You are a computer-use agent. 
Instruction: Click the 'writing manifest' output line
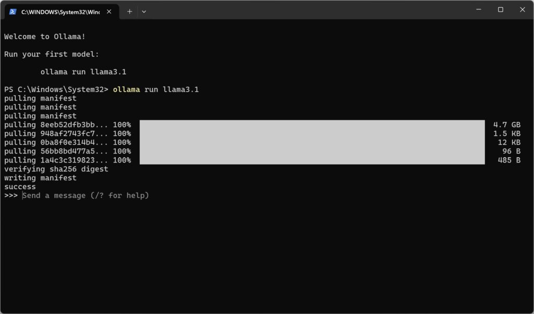[x=40, y=178]
